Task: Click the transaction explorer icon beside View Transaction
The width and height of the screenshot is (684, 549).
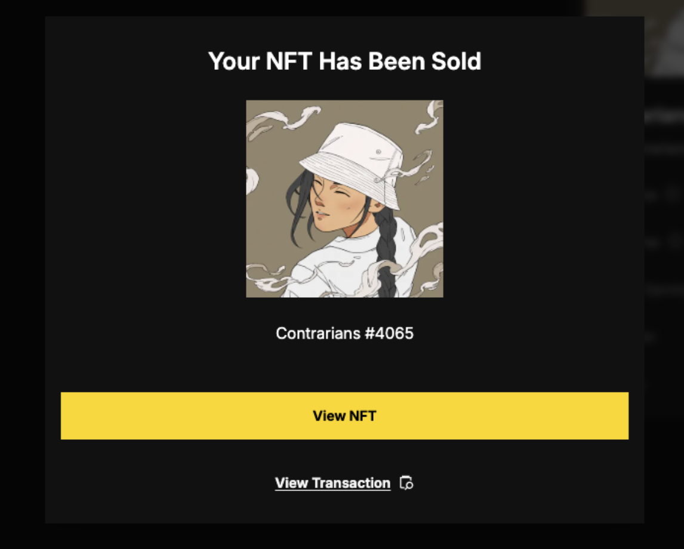Action: click(x=406, y=483)
